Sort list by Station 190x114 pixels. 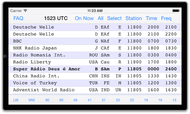point(134,18)
